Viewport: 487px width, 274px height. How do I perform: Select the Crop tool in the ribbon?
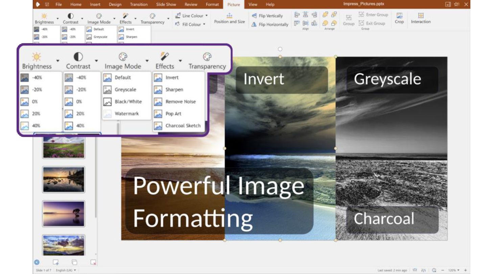(x=399, y=18)
